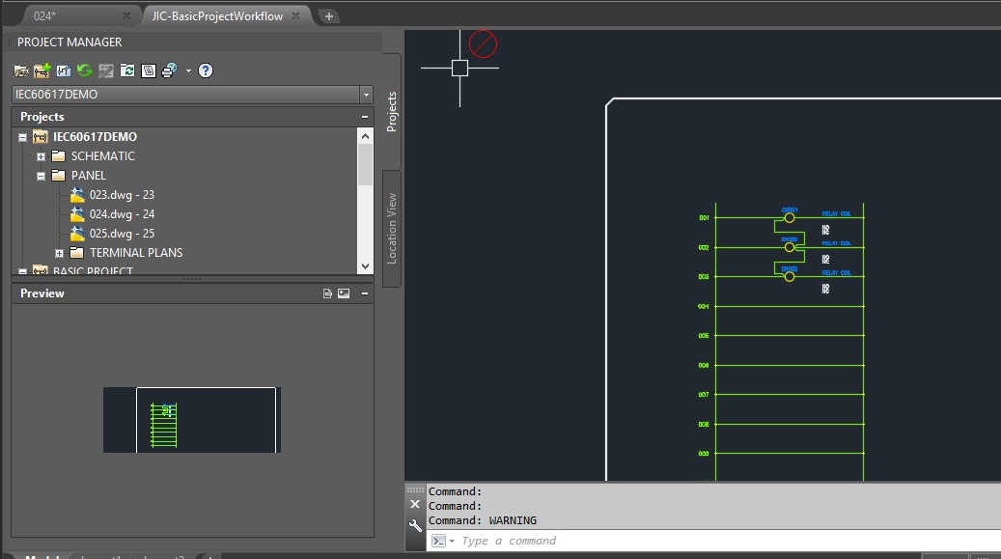Open the Location View vertical tab
Screen dimensions: 1001x559
click(392, 229)
